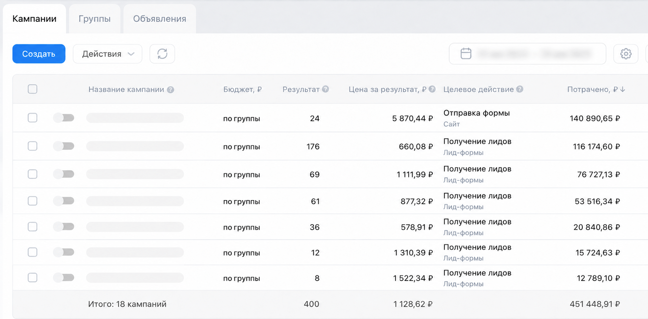Click the Сайт label under Отправка формы

click(x=452, y=124)
